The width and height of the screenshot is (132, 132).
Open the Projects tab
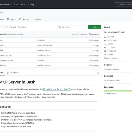point(11,19)
